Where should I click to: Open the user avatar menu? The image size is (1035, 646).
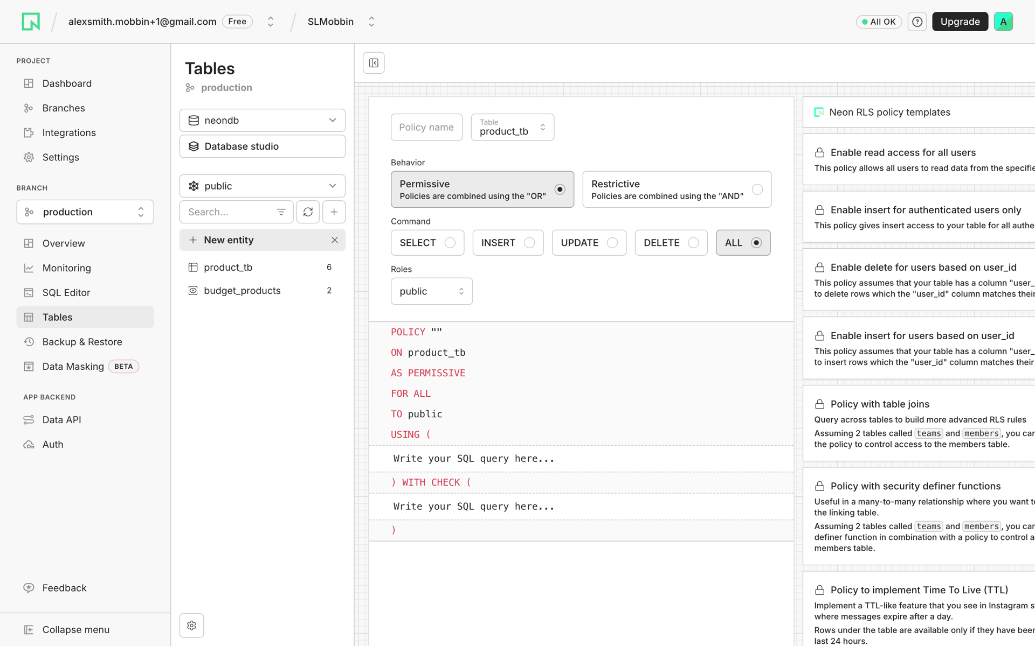pyautogui.click(x=1003, y=22)
